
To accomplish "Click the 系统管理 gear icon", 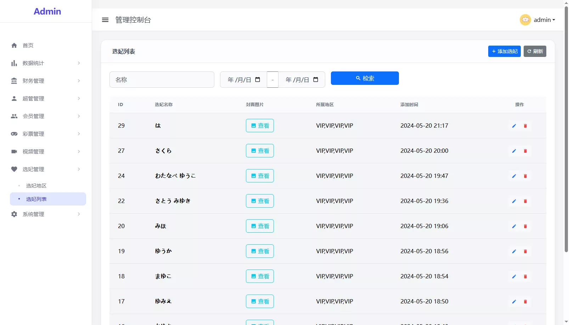I will (14, 214).
